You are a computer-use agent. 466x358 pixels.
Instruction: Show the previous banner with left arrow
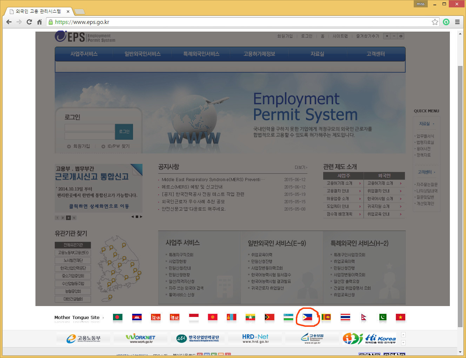click(133, 217)
